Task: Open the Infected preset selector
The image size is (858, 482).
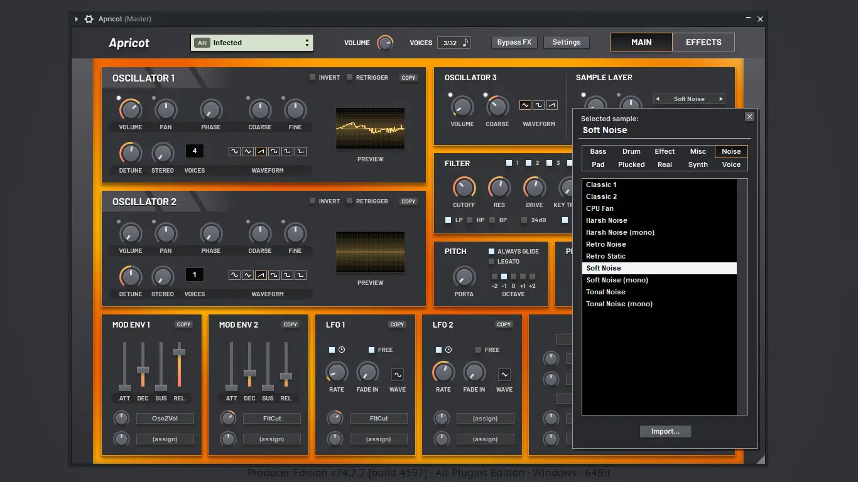Action: (252, 43)
